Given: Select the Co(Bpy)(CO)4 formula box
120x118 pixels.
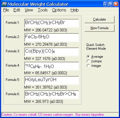Looking at the screenshot, I should pyautogui.click(x=52, y=52).
